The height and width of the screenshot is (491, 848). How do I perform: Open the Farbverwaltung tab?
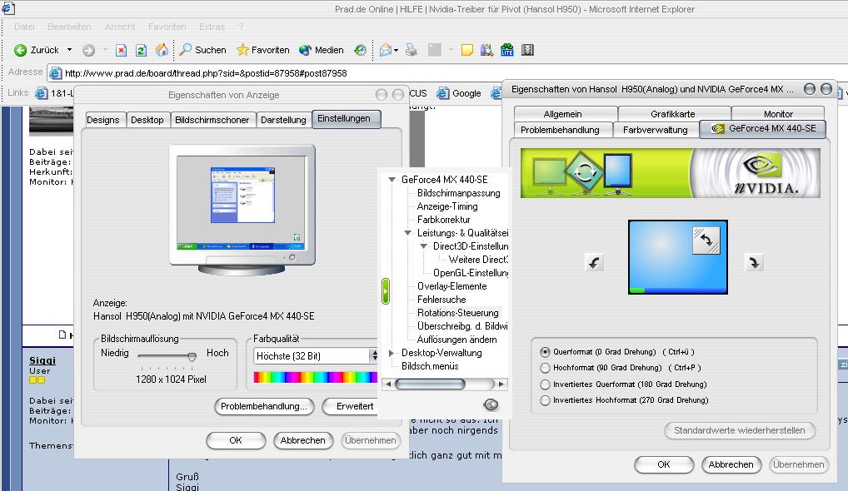655,130
